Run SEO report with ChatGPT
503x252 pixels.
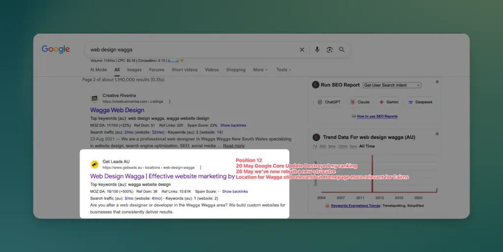(329, 102)
